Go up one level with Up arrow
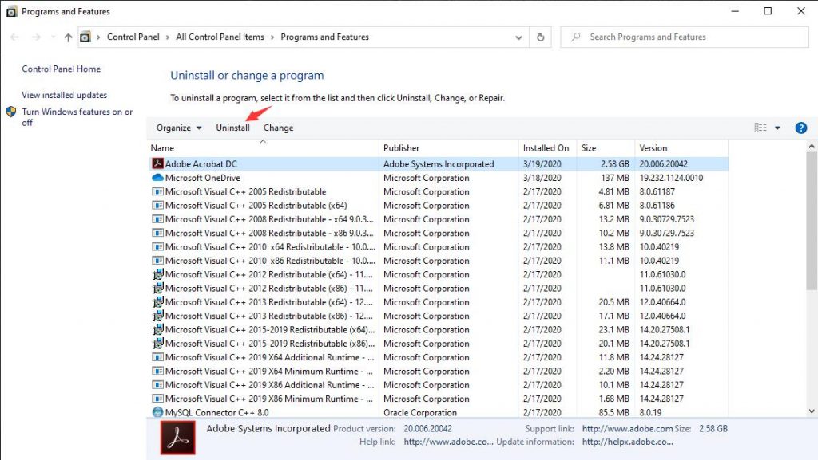The image size is (818, 460). click(69, 37)
